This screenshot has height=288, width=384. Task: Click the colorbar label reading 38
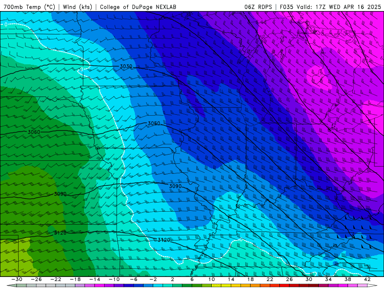tap(348, 279)
